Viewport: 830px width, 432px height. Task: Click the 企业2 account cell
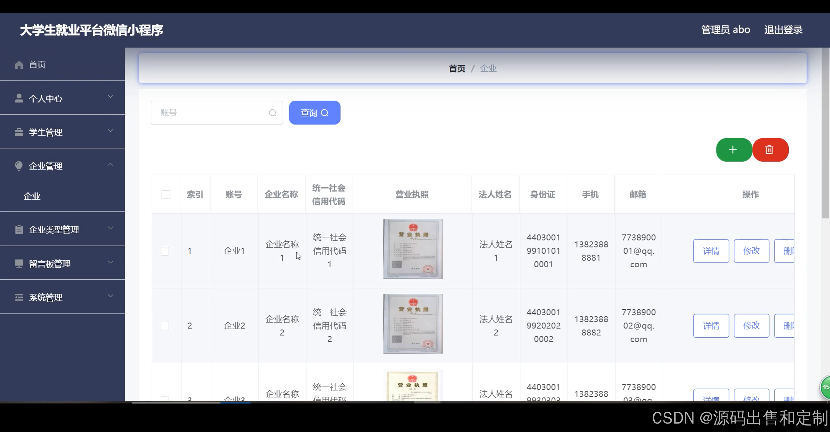(234, 326)
